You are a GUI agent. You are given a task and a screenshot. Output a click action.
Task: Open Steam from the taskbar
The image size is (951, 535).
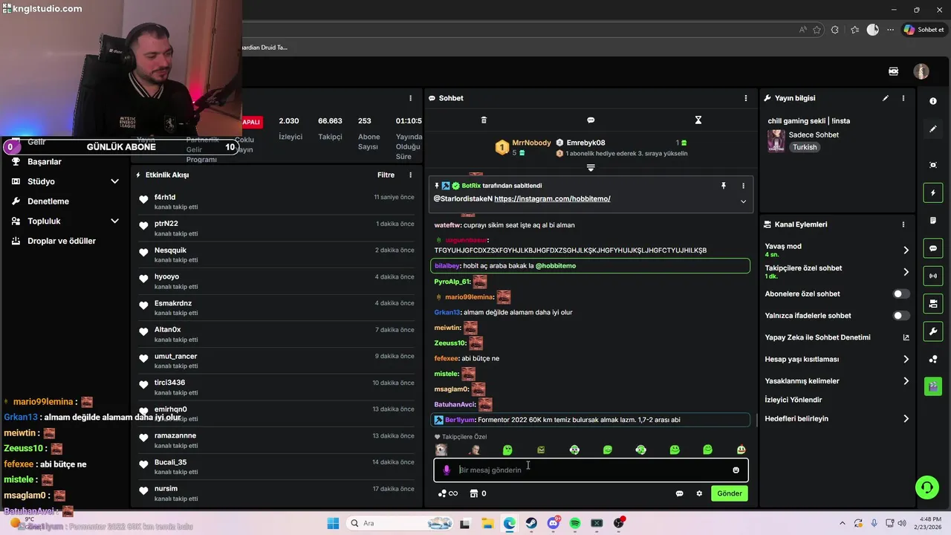(531, 523)
